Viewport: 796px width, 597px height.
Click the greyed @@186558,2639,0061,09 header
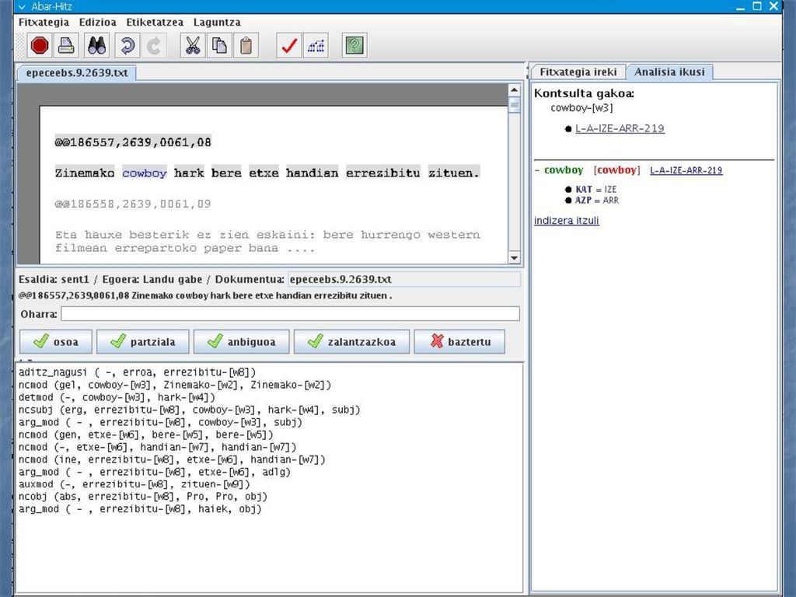(133, 204)
